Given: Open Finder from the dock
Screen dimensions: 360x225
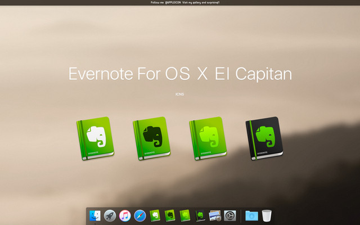Looking at the screenshot, I should coord(95,215).
